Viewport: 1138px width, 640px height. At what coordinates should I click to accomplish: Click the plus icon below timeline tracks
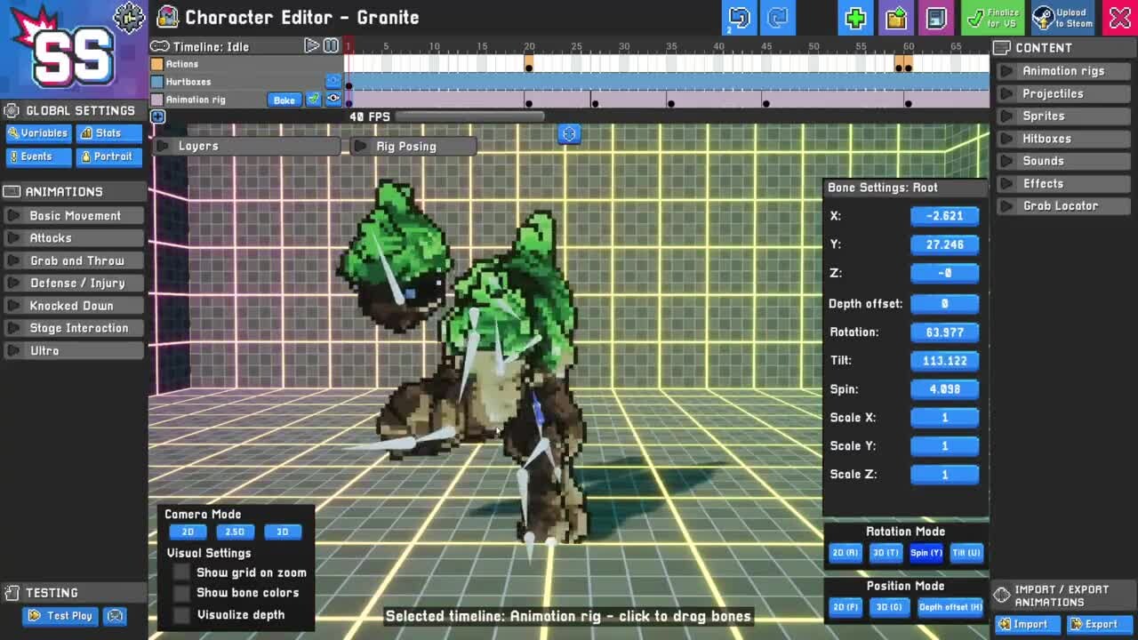click(x=157, y=116)
